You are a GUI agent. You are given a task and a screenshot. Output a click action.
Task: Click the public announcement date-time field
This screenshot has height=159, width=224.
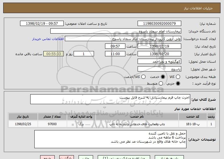42,24
